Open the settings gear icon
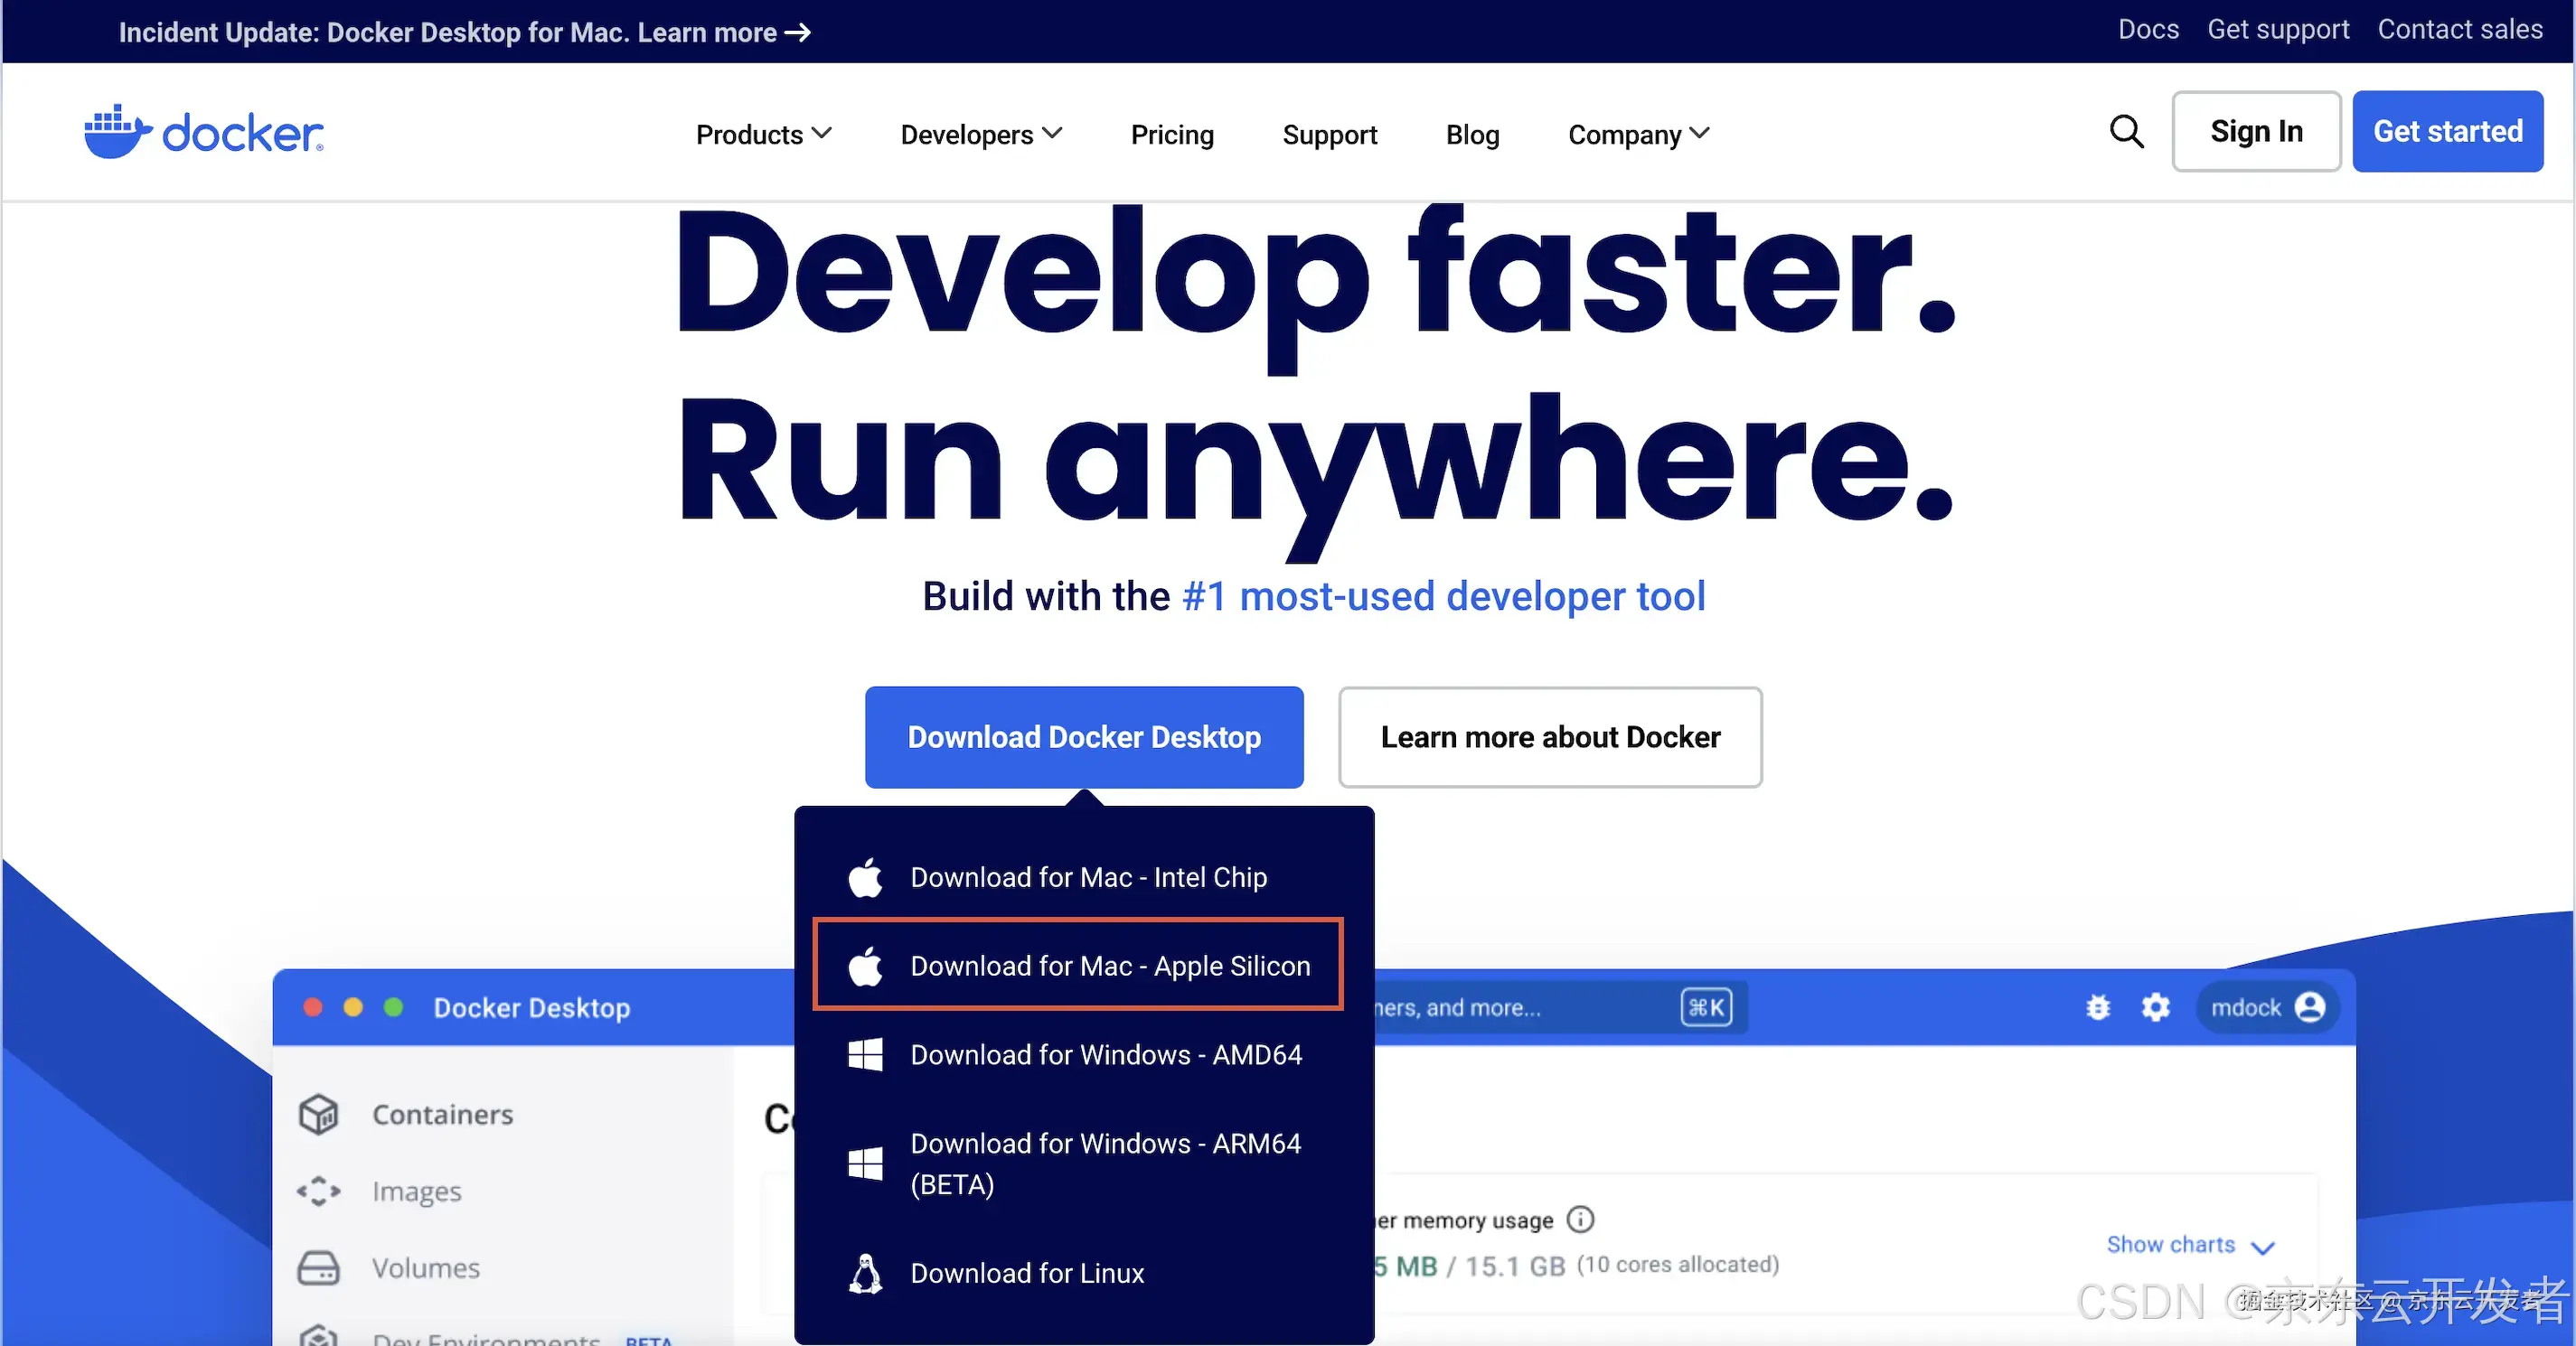 (2155, 1007)
